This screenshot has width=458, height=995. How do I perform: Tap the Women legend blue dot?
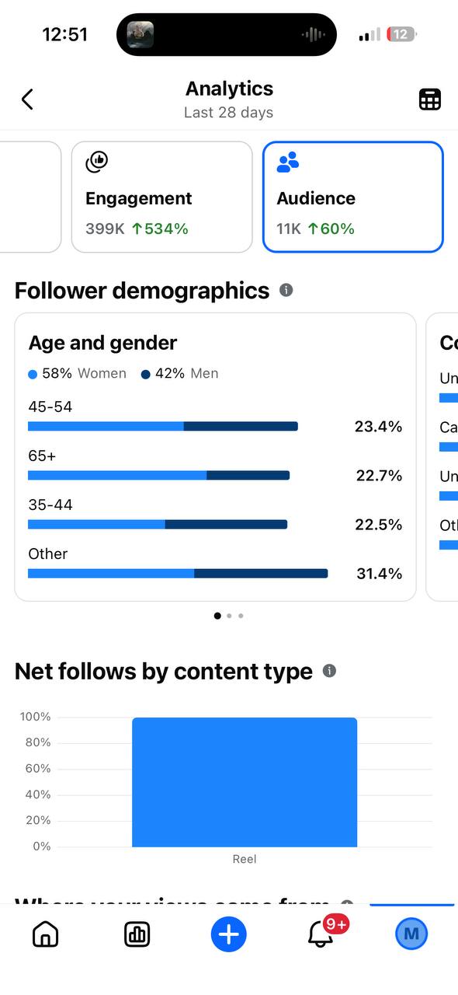(x=33, y=374)
